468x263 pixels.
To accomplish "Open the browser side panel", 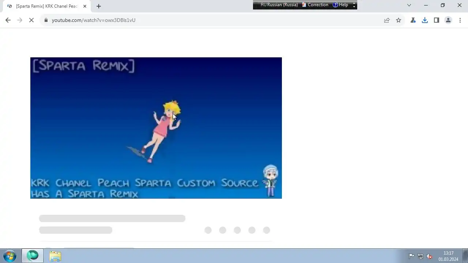I will click(437, 20).
